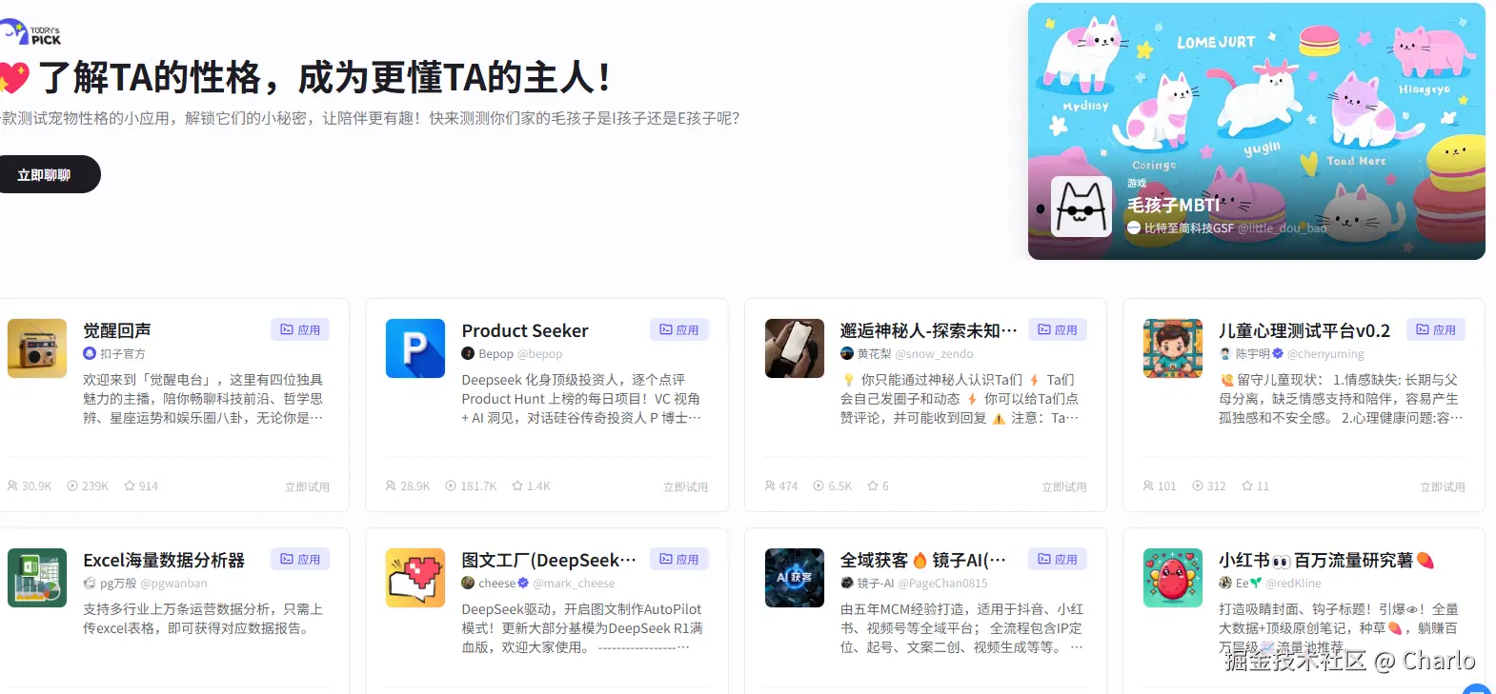
Task: Click 应用 tag on 图文工厂 card
Action: point(679,559)
